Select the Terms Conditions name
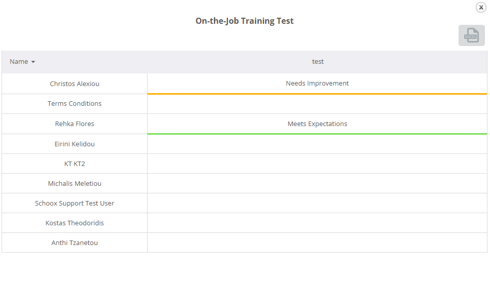490x283 pixels. point(75,104)
